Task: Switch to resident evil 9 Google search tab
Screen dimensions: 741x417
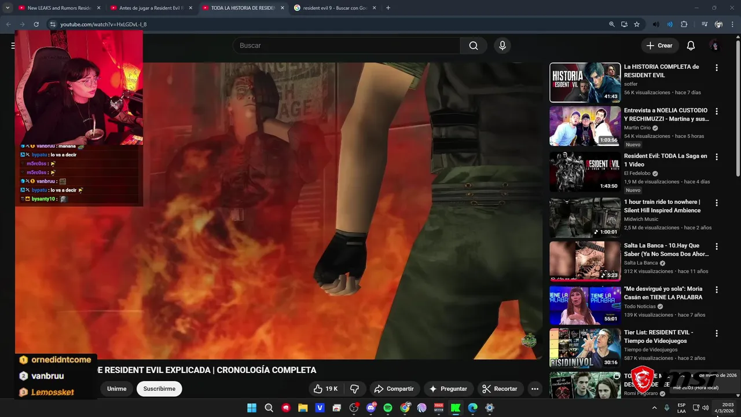Action: 335,8
